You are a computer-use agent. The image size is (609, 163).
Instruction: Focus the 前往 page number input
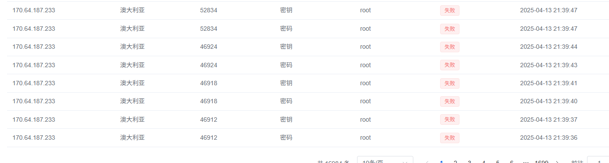(598, 161)
